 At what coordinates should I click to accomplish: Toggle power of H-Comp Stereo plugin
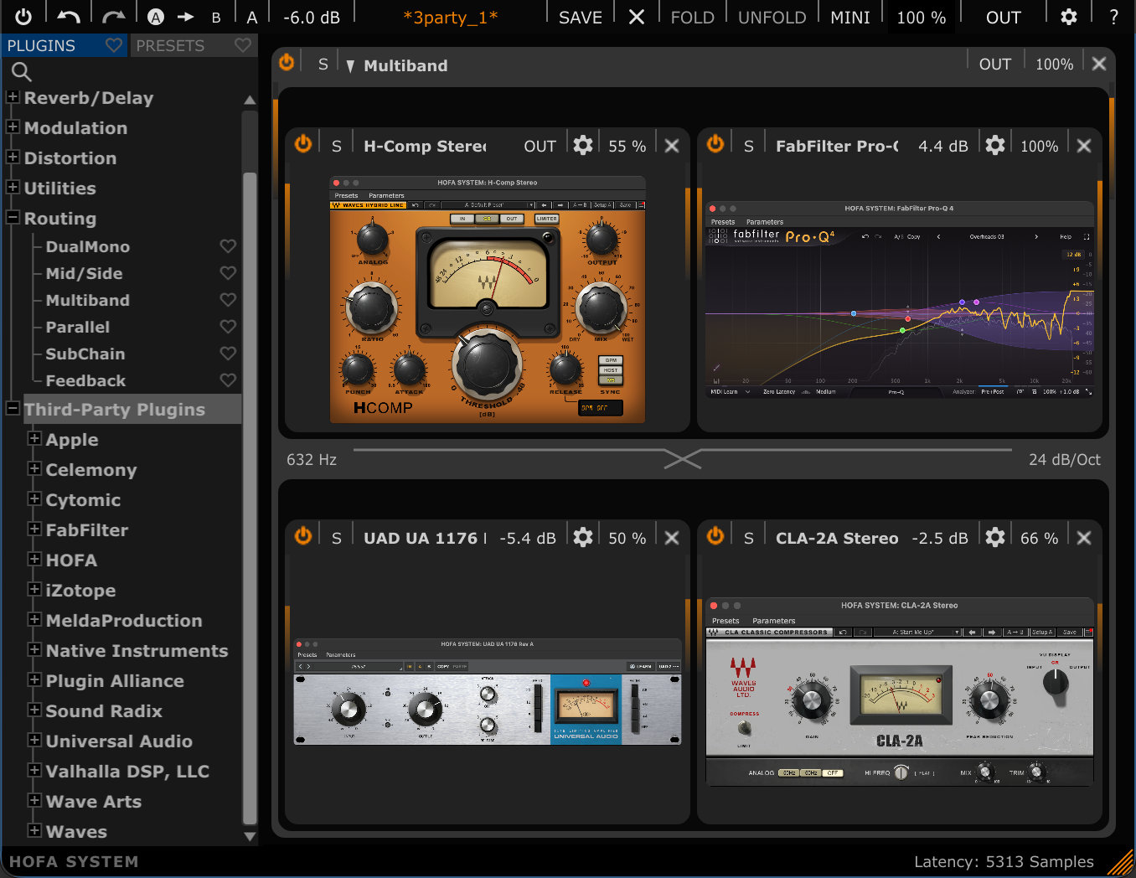coord(303,144)
